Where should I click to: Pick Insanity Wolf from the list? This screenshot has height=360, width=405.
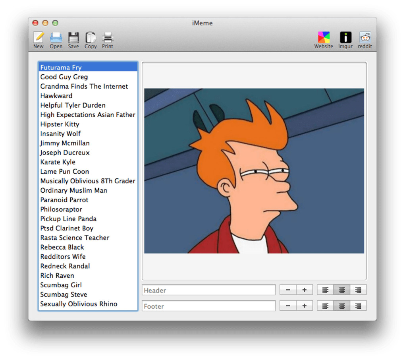(x=88, y=134)
